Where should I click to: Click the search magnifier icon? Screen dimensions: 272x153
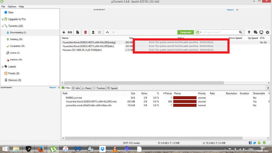click(x=240, y=32)
